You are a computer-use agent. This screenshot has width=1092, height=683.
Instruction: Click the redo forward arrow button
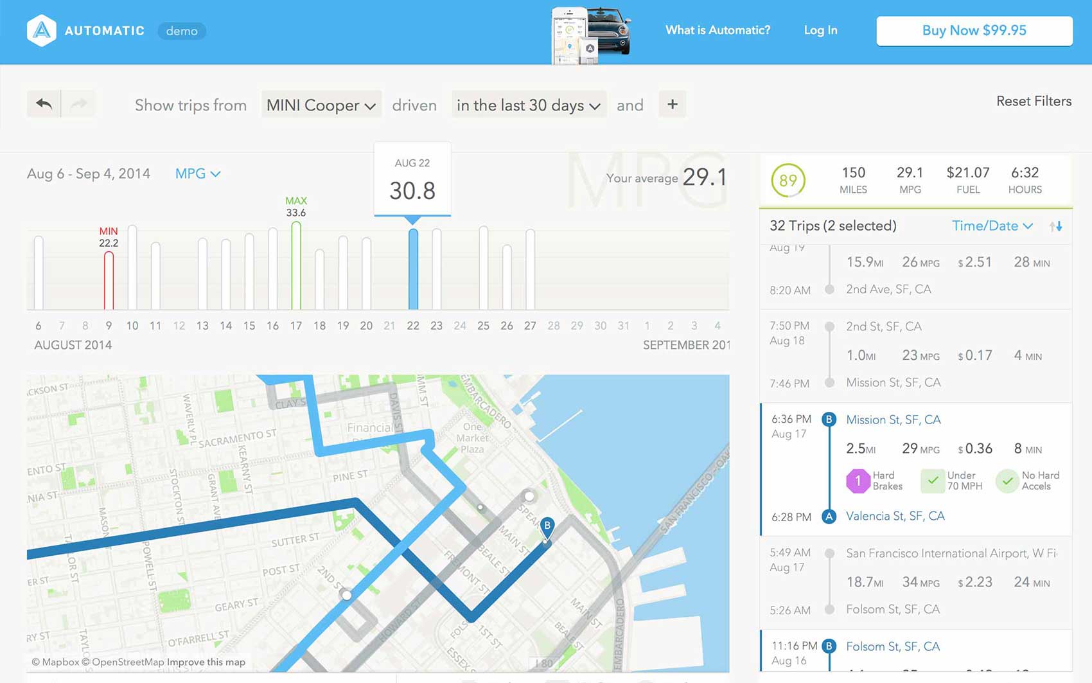(78, 104)
